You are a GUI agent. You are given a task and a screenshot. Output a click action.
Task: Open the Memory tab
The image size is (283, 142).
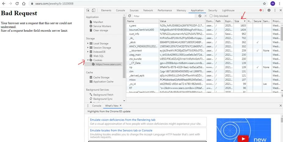(x=181, y=10)
